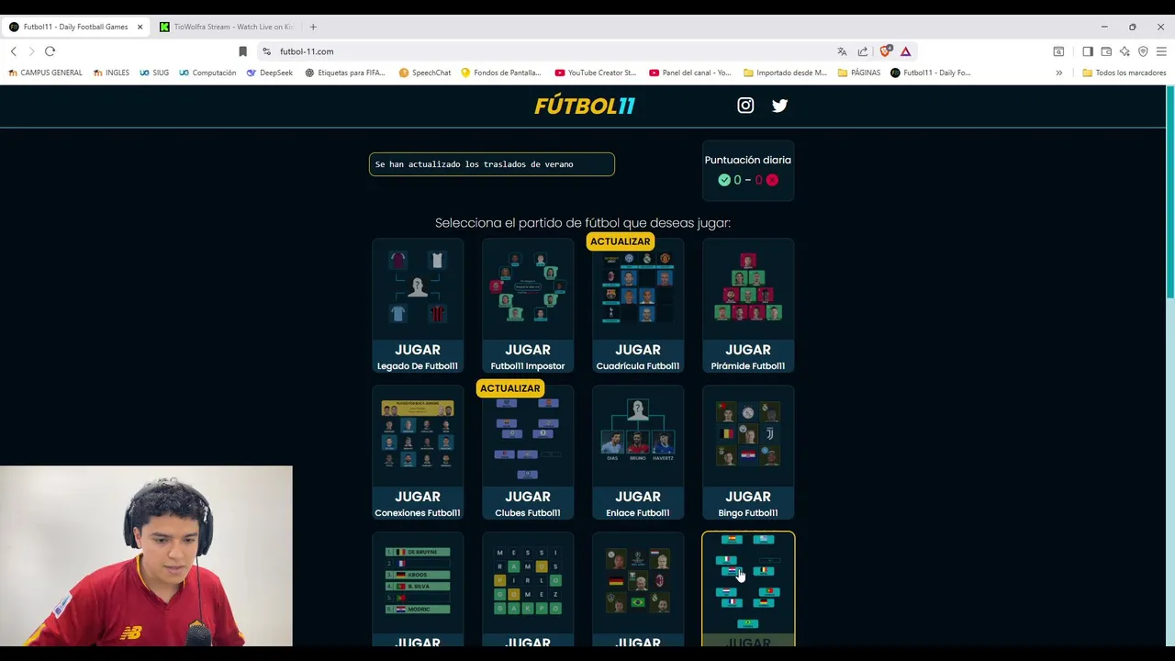Click ACTUALIZAR badge on Cuadrícula card
The height and width of the screenshot is (661, 1175).
click(620, 241)
